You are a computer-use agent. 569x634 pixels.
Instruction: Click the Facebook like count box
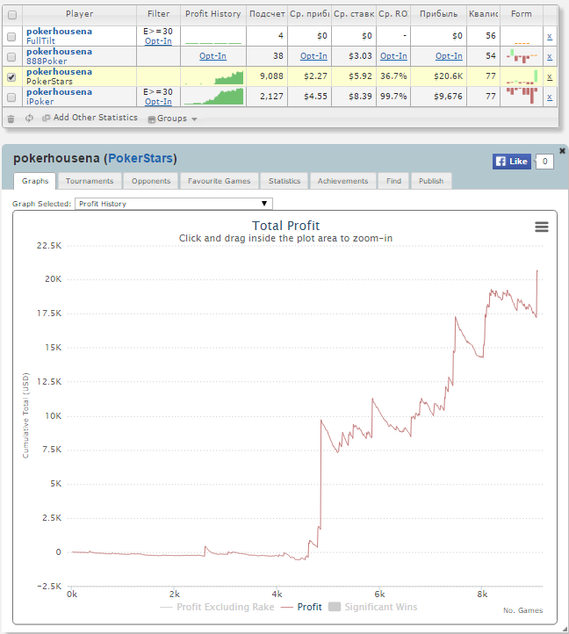544,162
